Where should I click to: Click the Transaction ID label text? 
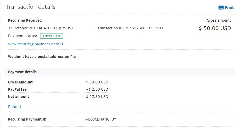pos(111,28)
